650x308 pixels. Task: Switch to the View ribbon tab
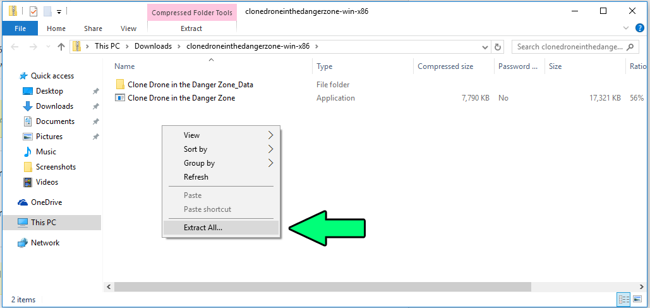[128, 28]
